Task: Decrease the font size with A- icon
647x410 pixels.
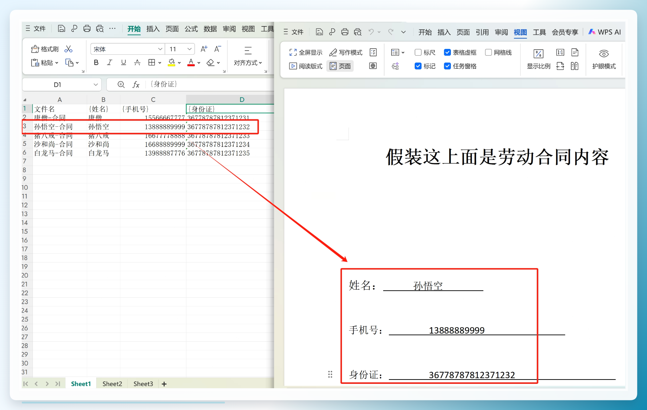Action: pos(218,49)
